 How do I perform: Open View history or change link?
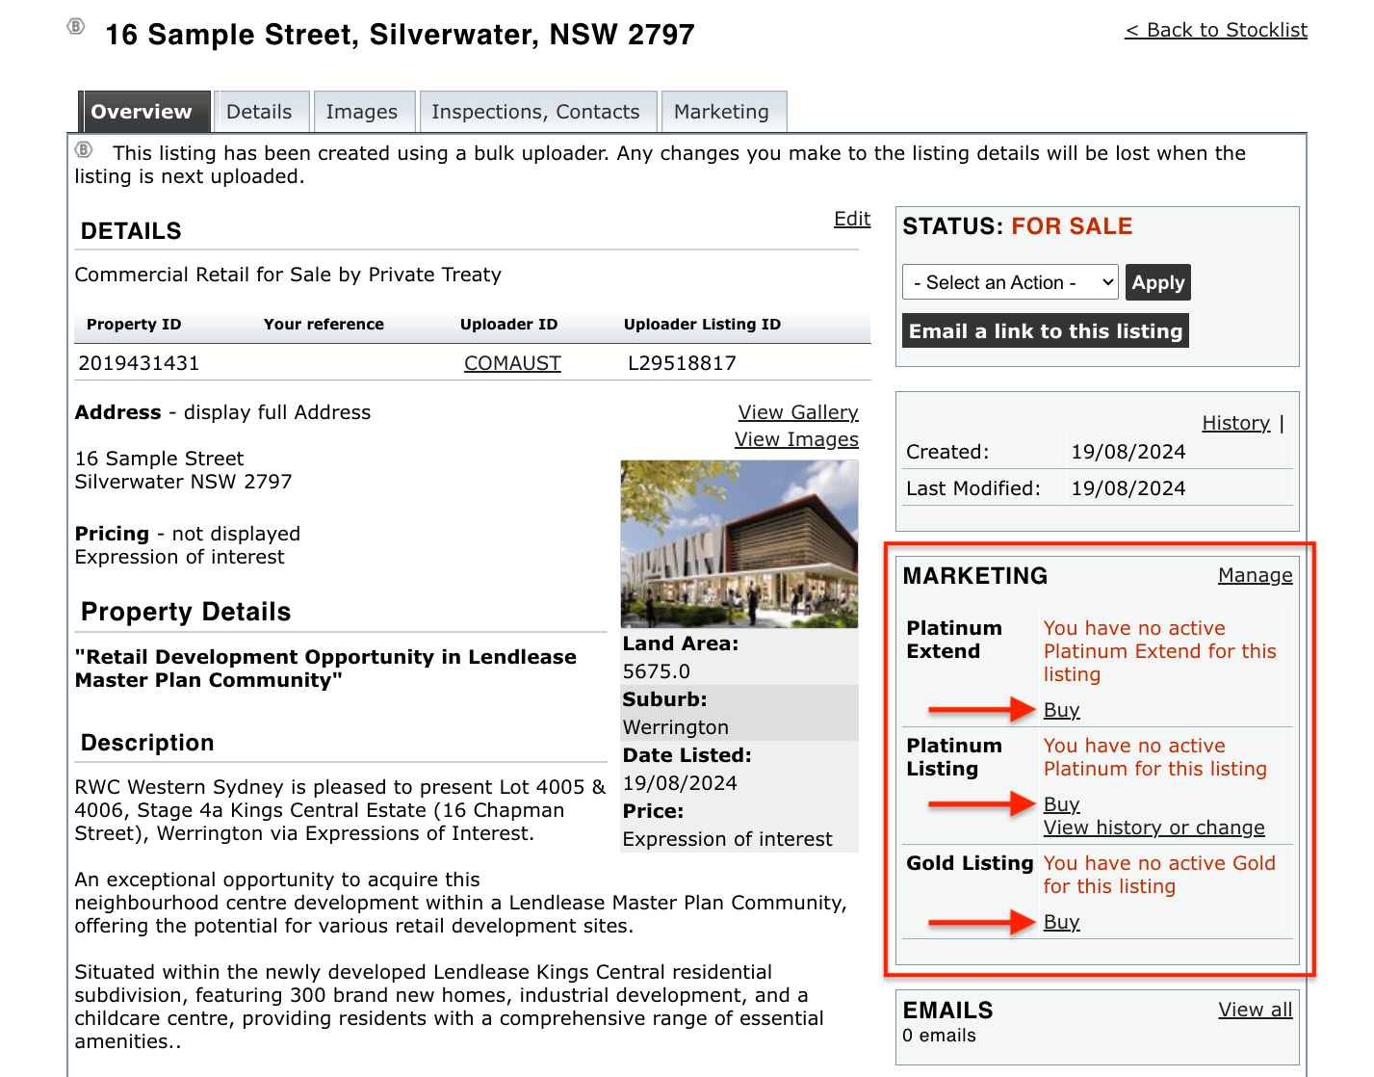coord(1154,827)
